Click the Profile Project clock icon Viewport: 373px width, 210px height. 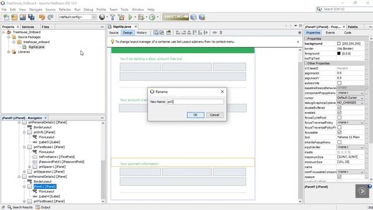pyautogui.click(x=152, y=17)
